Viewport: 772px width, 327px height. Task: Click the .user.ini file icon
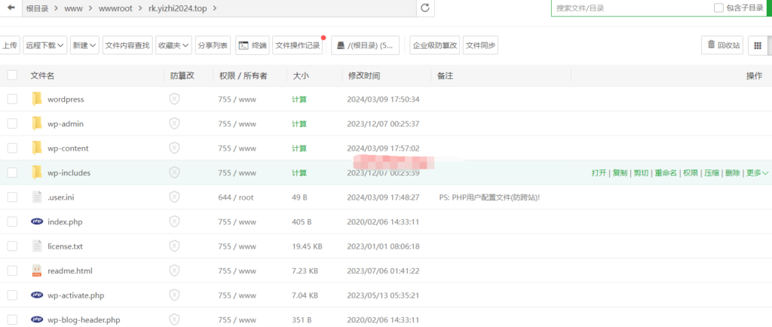36,197
